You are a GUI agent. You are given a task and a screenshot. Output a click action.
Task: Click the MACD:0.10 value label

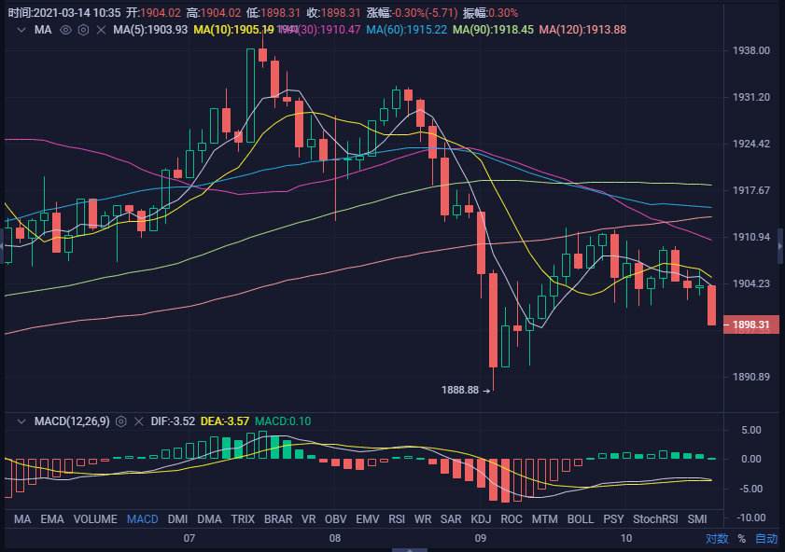(x=283, y=421)
